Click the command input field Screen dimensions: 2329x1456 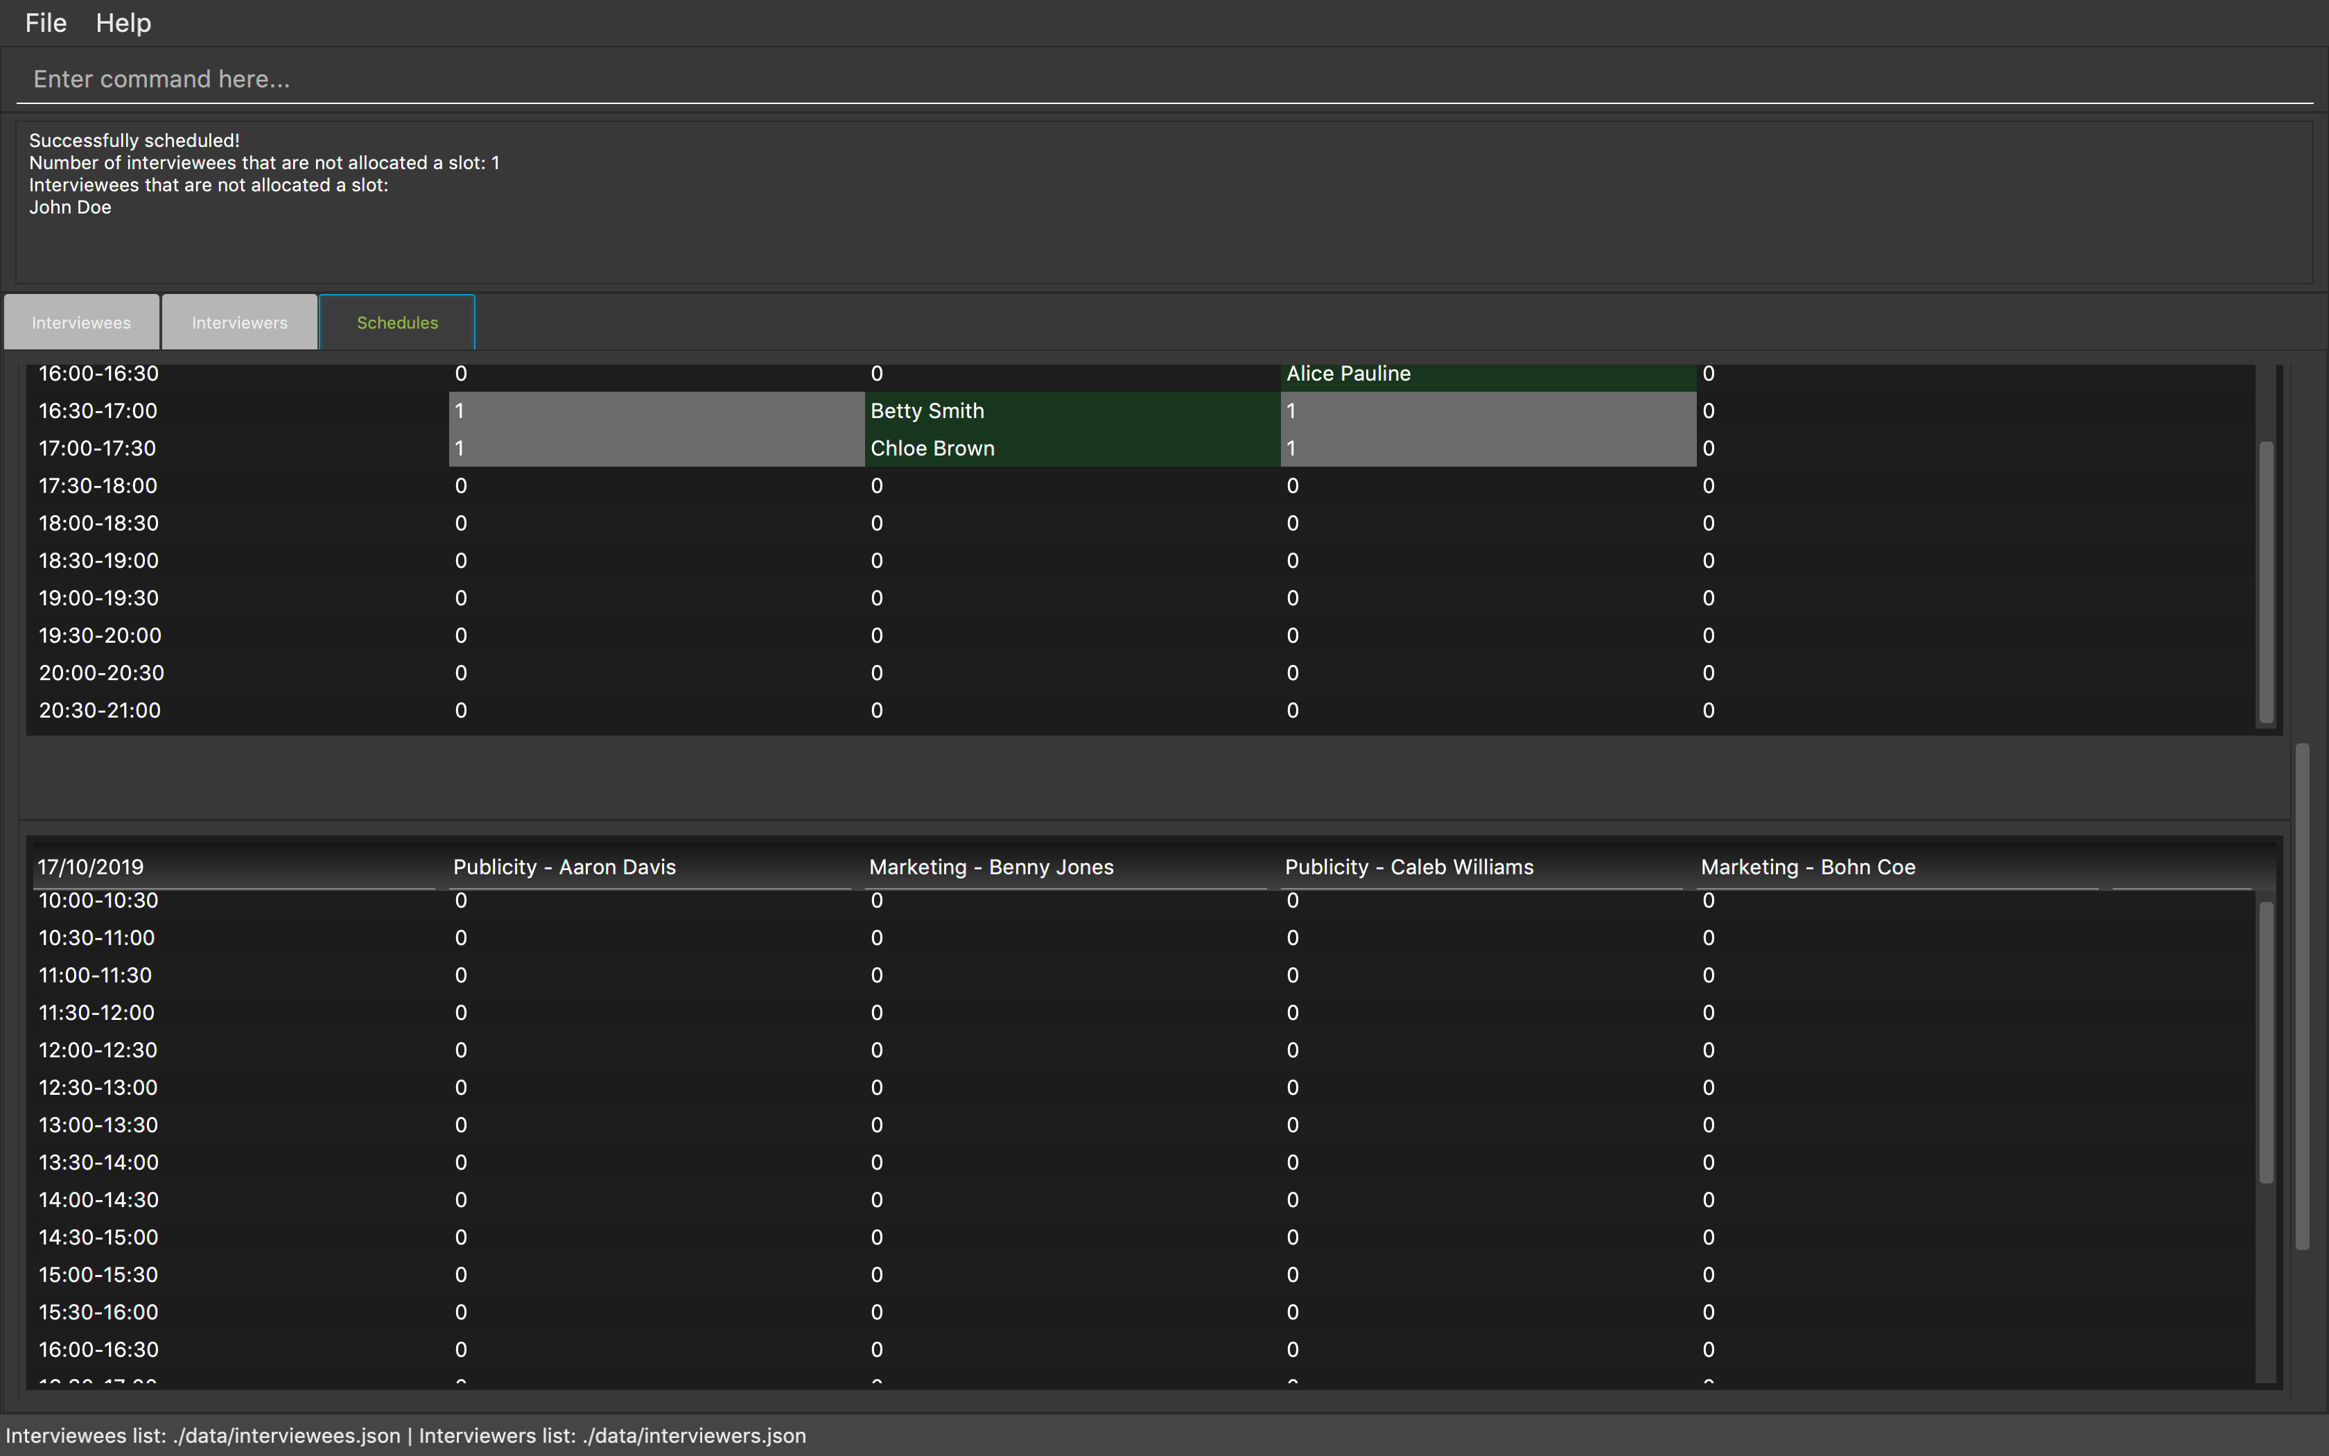[x=1155, y=79]
